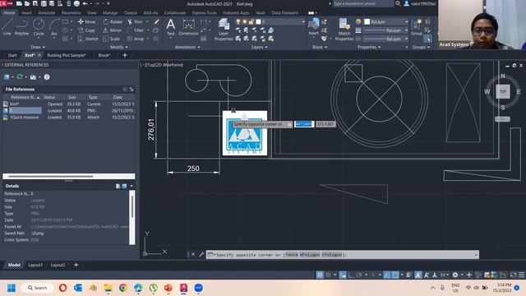
Task: Click the keyword search input field
Action: coord(363,3)
